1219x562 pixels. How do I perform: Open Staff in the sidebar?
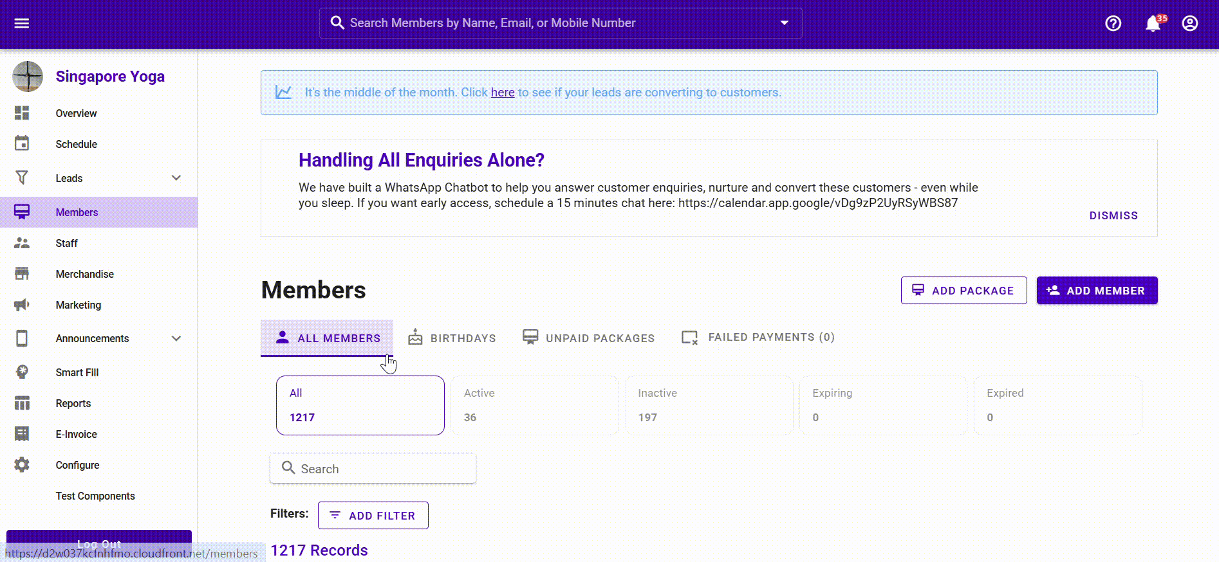point(66,243)
